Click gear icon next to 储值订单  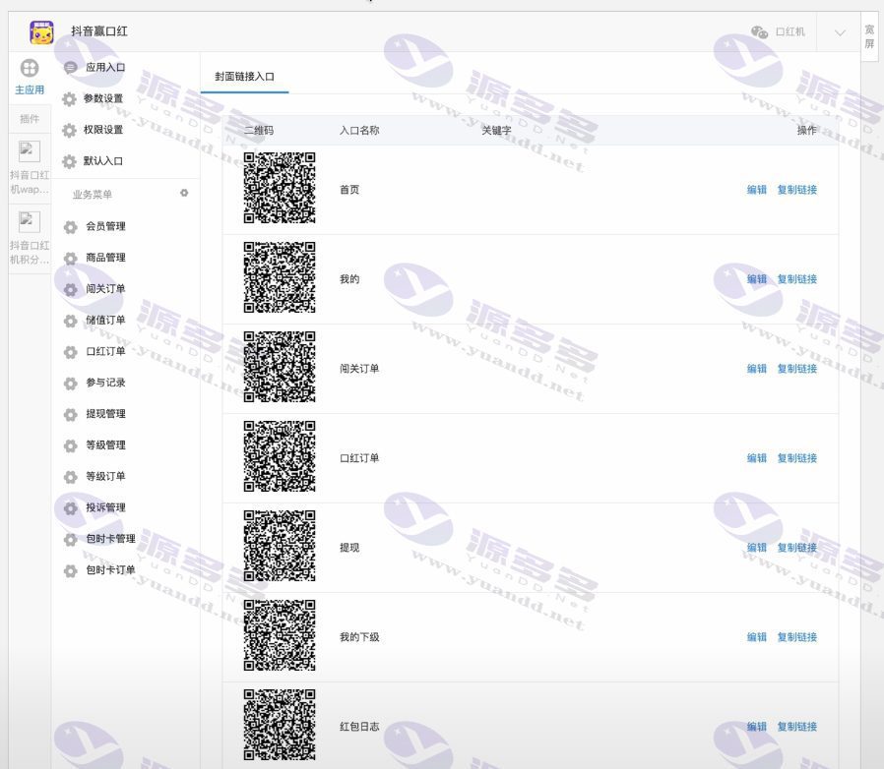click(71, 321)
